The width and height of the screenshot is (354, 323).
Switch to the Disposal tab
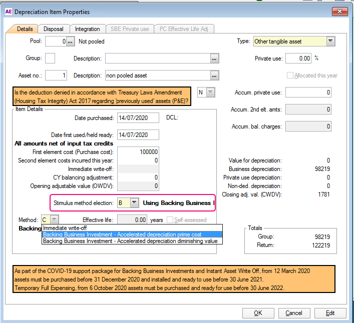pos(53,29)
